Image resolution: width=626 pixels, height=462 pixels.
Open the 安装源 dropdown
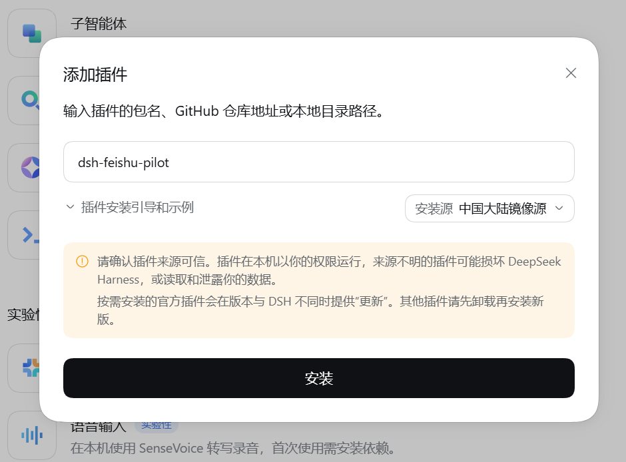[489, 208]
